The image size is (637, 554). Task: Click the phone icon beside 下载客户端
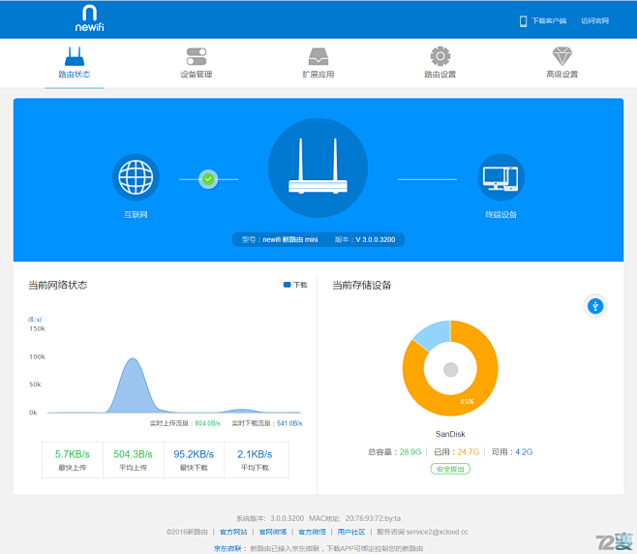pos(523,21)
